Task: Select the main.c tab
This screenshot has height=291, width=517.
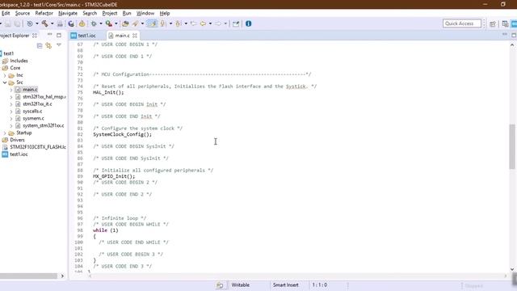Action: pos(122,36)
